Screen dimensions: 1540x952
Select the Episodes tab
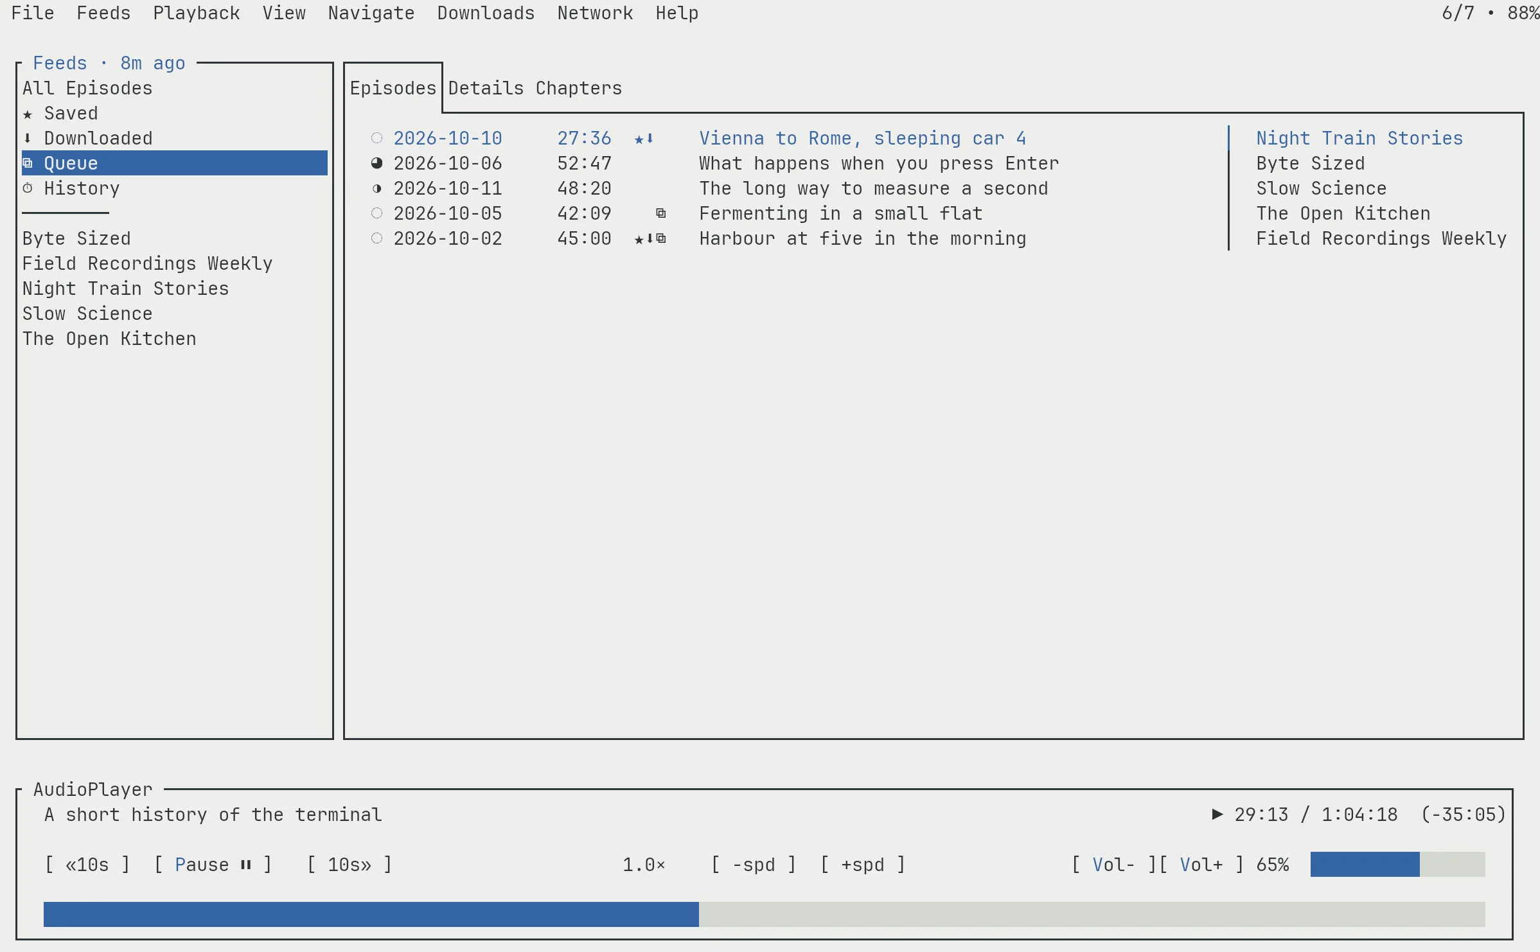393,88
